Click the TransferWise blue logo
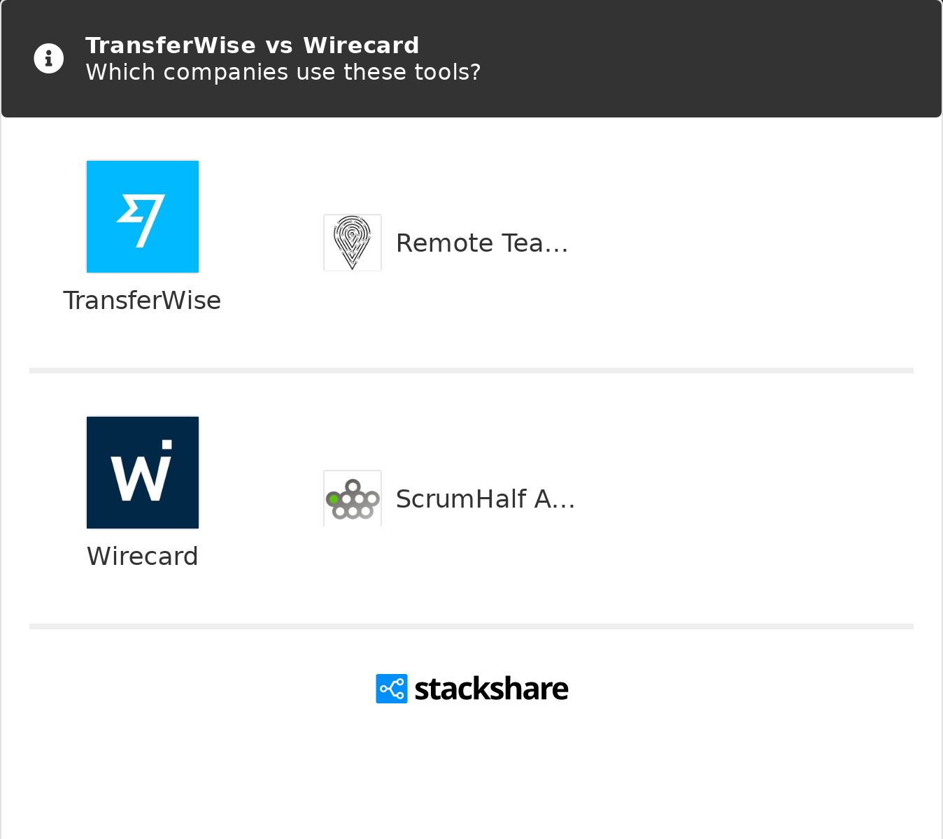Screen dimensions: 943x839 143,217
